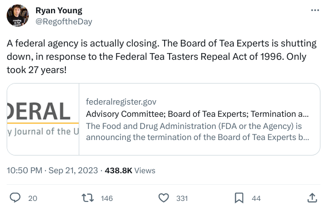Image resolution: width=326 pixels, height=207 pixels.
Task: Click the FDA termination card description
Action: pos(197,132)
